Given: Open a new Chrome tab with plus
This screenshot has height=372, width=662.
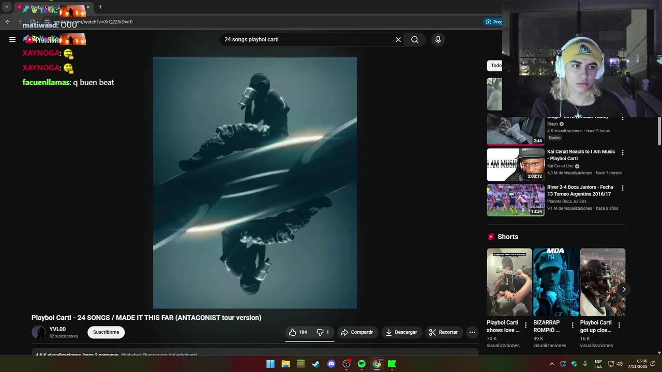Looking at the screenshot, I should [100, 7].
